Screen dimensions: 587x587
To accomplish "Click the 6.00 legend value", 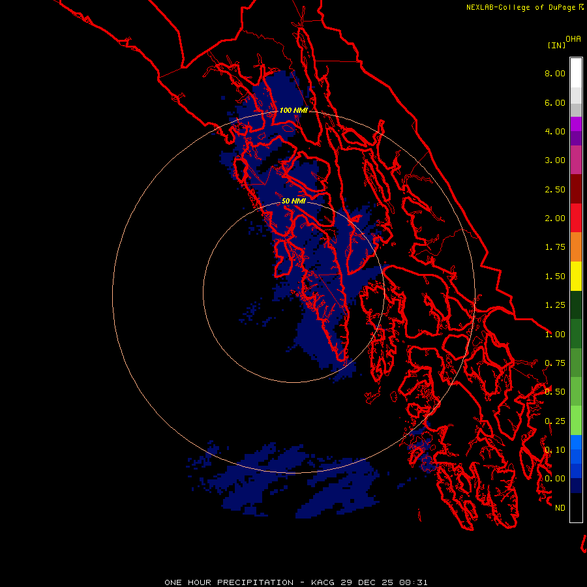I will coord(555,102).
